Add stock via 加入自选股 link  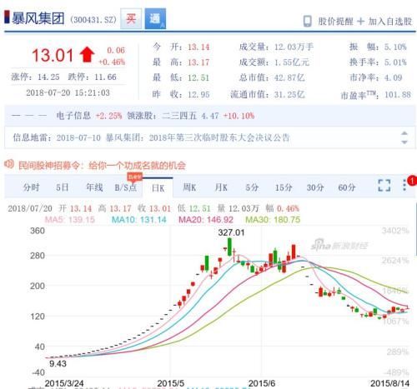pyautogui.click(x=390, y=21)
